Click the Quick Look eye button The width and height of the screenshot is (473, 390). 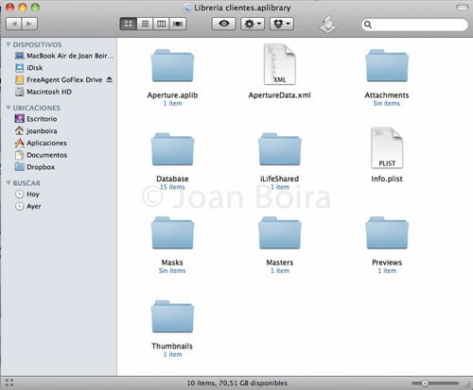224,24
